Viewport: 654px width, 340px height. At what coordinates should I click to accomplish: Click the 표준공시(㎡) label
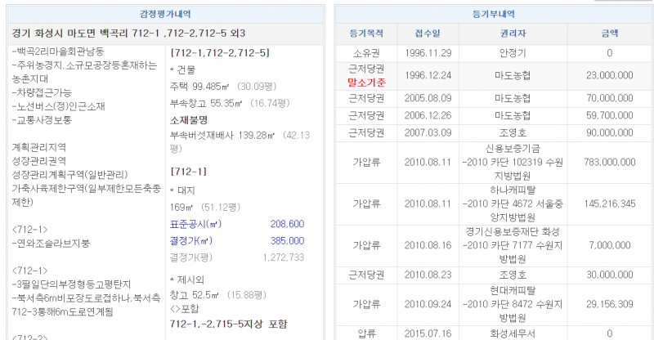coord(196,224)
